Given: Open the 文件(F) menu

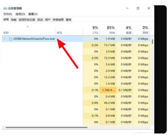Looking at the screenshot, I should pyautogui.click(x=8, y=14).
